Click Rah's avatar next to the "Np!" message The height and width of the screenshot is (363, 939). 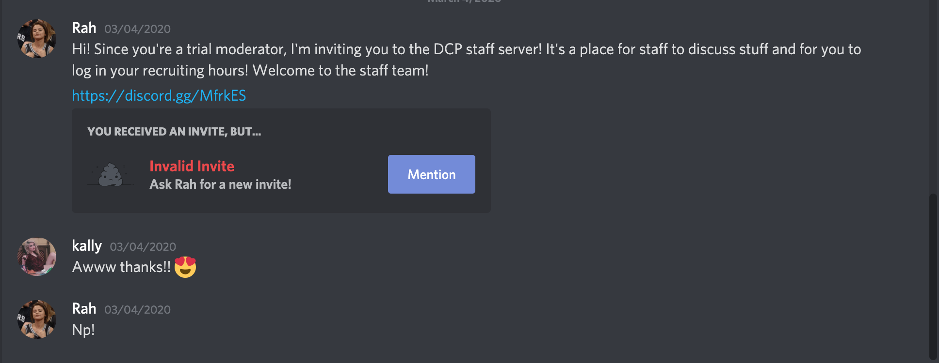pyautogui.click(x=37, y=319)
